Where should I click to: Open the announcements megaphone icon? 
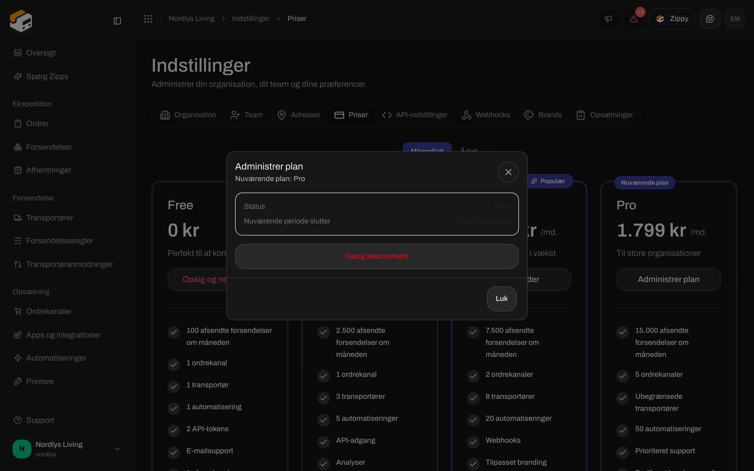pos(608,19)
